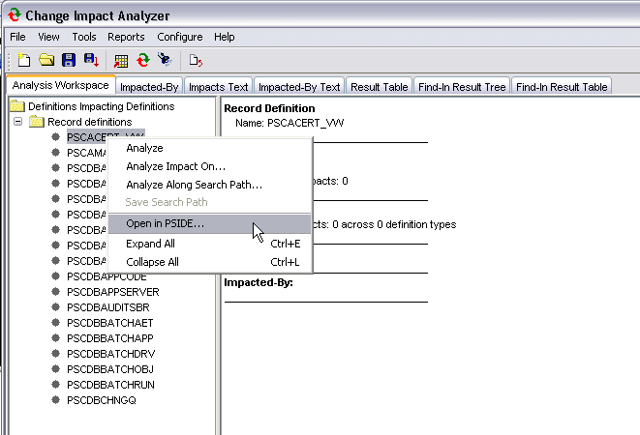This screenshot has height=435, width=640.
Task: Click the Save As floppy with arrow icon
Action: (91, 60)
